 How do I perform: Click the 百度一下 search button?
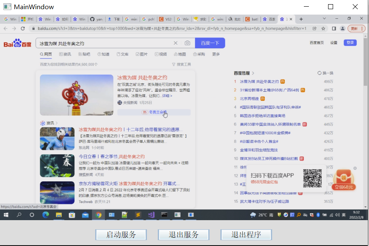point(210,43)
